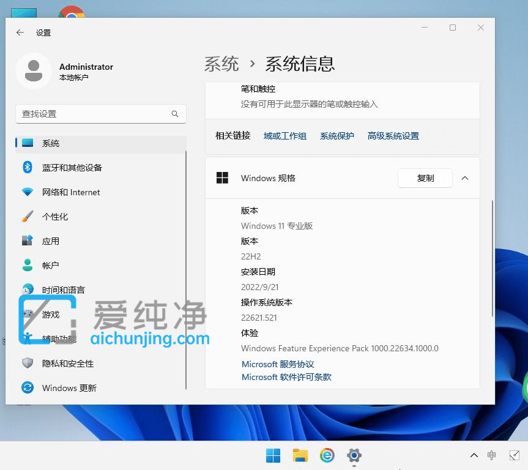Open 高级系统设置 from related links
The image size is (528, 470).
(x=393, y=135)
